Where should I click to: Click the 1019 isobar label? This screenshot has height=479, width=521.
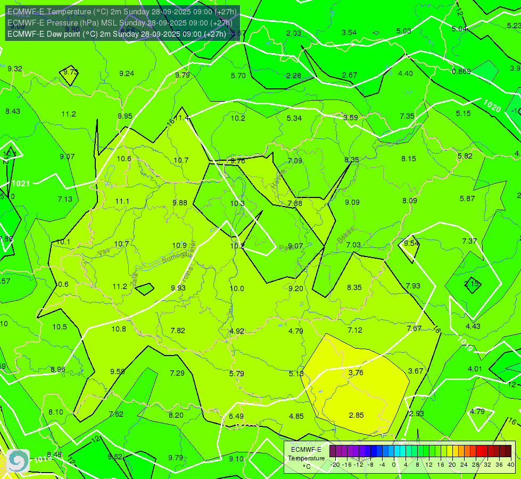465,344
